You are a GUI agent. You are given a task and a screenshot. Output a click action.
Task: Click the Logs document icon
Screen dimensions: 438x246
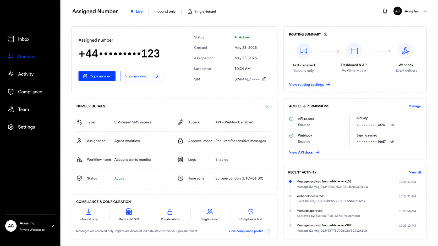[x=180, y=159]
